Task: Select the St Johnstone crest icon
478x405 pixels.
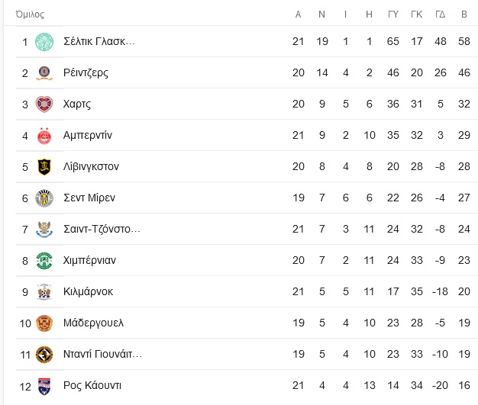Action: click(x=44, y=230)
